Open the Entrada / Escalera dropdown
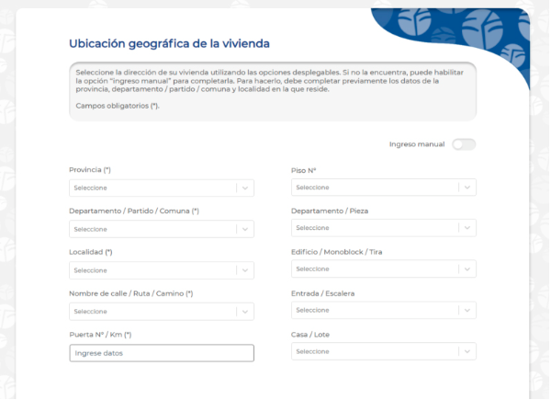 383,310
